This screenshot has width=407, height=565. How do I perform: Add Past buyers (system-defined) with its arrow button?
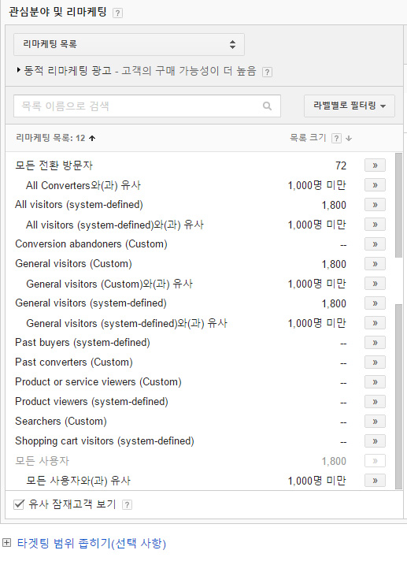tap(375, 342)
